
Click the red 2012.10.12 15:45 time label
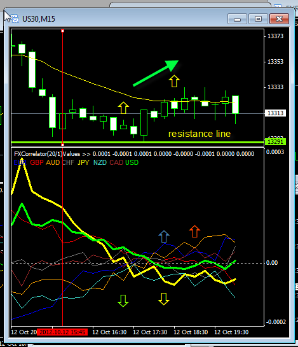62,332
